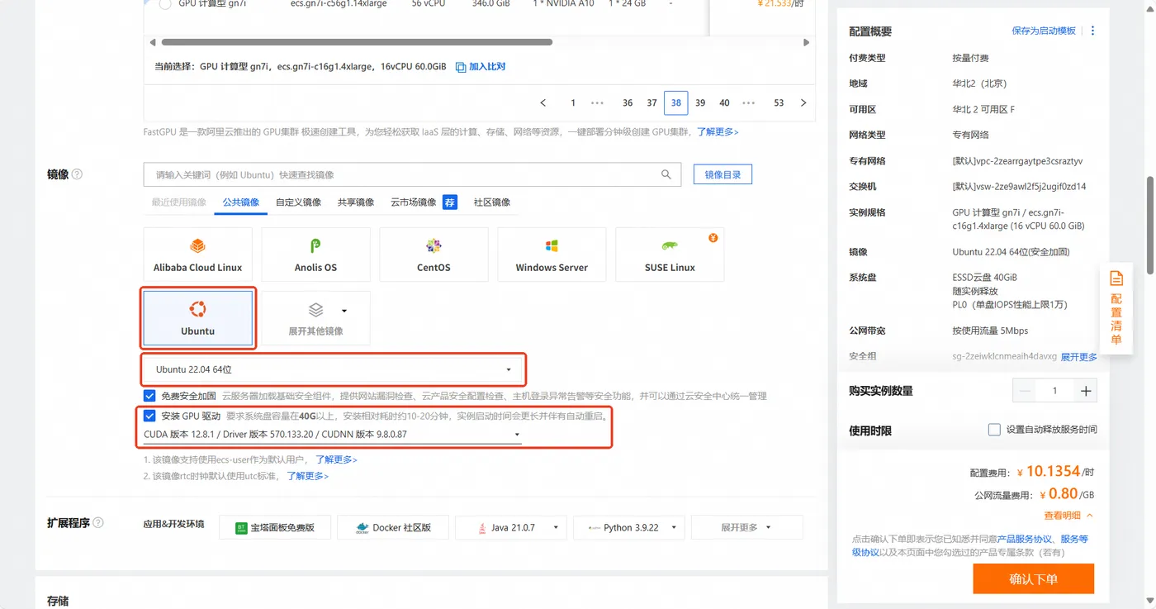Image resolution: width=1156 pixels, height=609 pixels.
Task: Click the 宝塔面板免费版 extension button
Action: [x=275, y=527]
